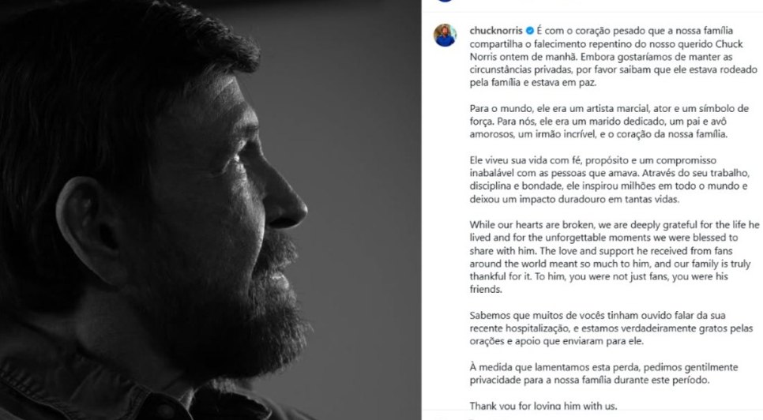Click the line "Thank you for loving him with us."
Viewport: 763px width, 420px height.
coord(543,406)
